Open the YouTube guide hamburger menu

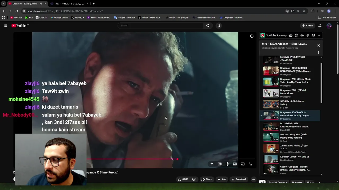click(x=6, y=26)
